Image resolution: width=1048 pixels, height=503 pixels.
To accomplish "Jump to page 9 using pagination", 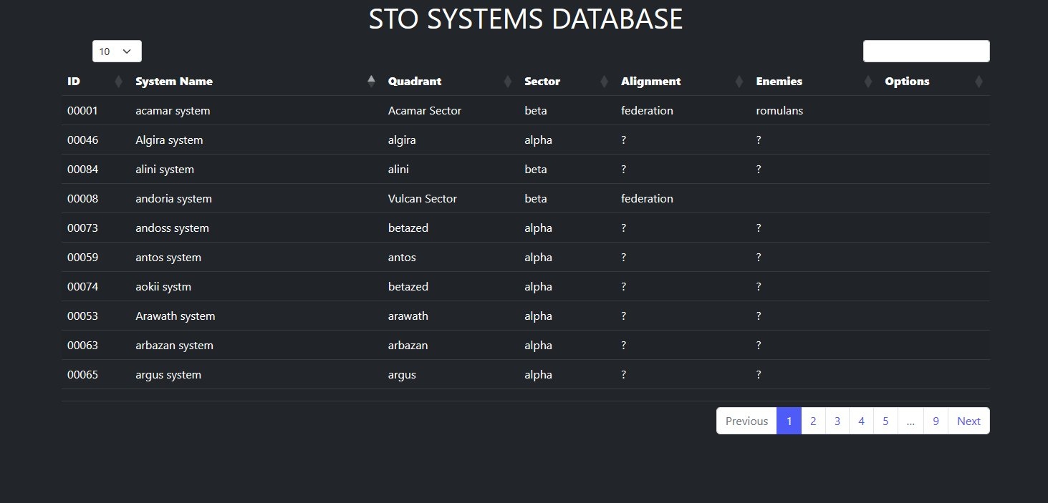I will [935, 421].
